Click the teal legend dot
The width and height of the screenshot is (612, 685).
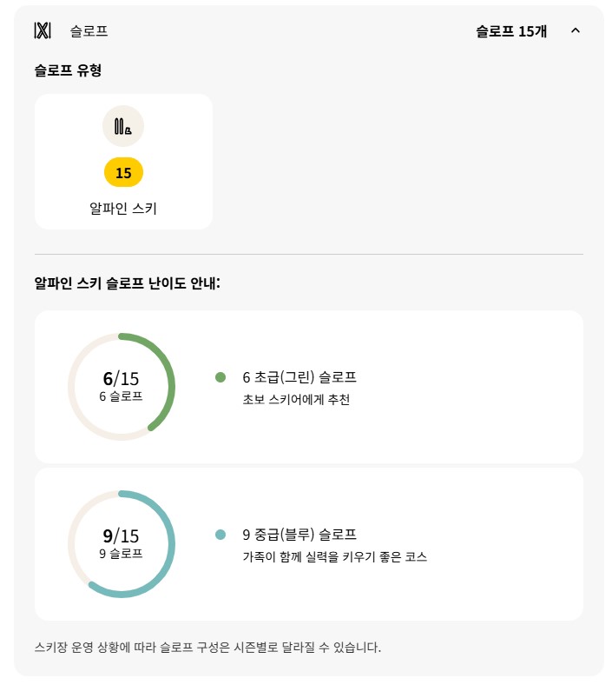tap(220, 535)
